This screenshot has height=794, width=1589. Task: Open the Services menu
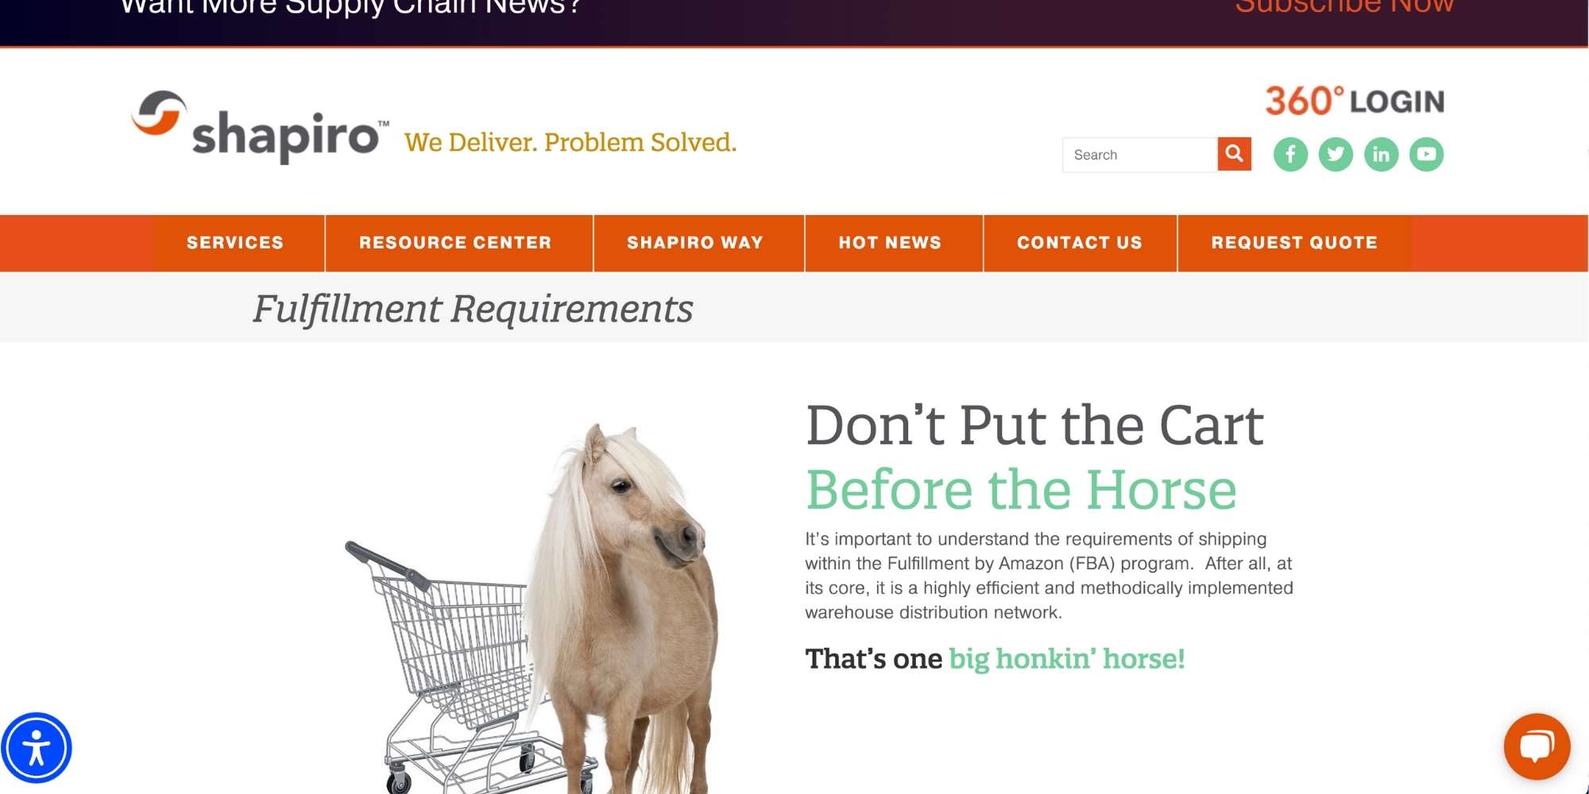click(235, 243)
